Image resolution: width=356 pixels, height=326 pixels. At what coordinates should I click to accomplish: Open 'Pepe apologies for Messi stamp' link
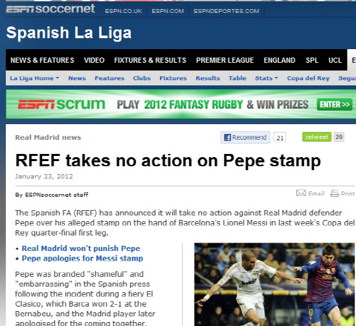click(82, 258)
